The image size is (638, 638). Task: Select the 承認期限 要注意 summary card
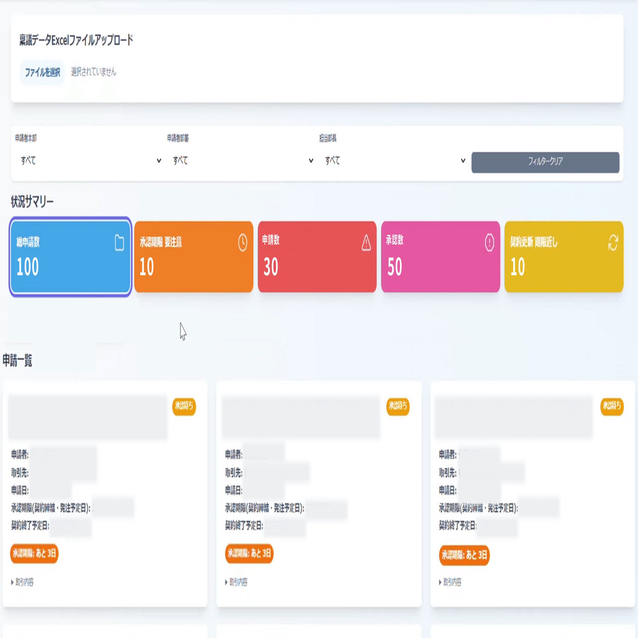[x=194, y=257]
